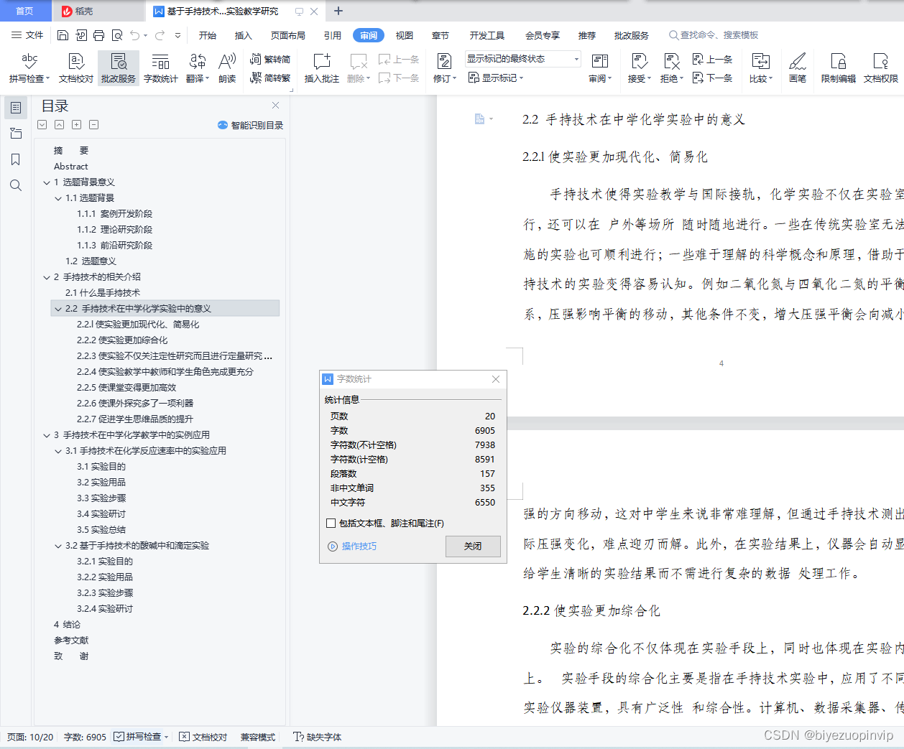Open the 操作技巧 tips link
This screenshot has height=749, width=904.
352,546
